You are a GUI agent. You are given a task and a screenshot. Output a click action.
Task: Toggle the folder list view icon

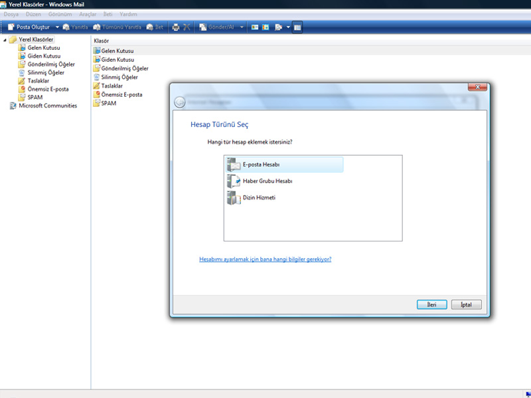click(297, 27)
